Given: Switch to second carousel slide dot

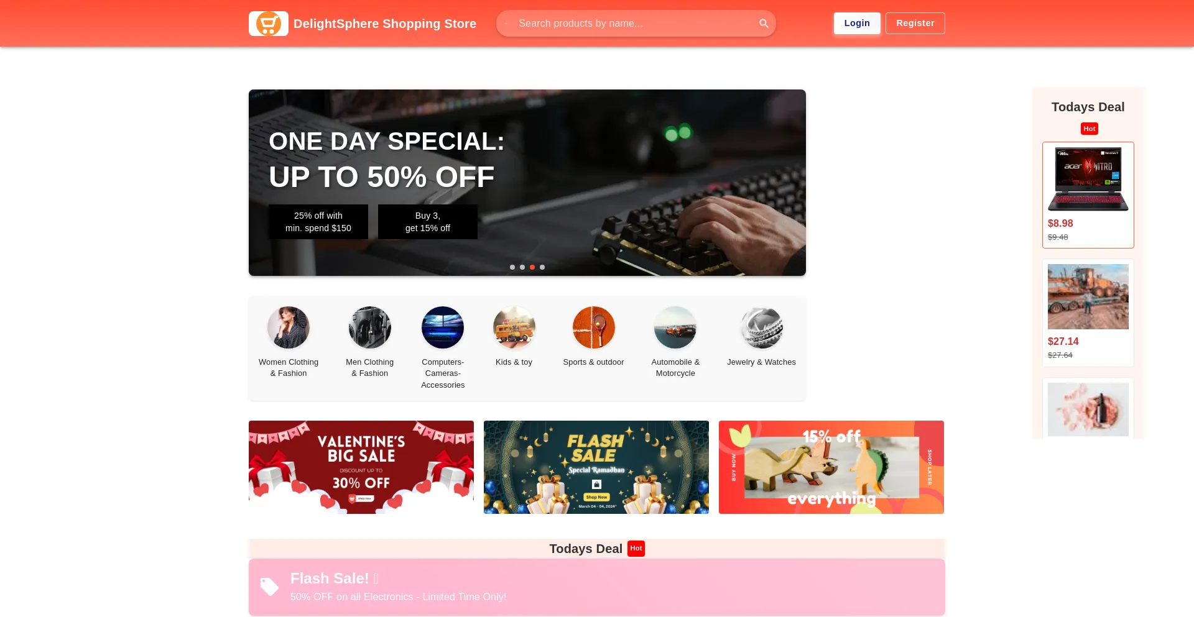Looking at the screenshot, I should click(522, 267).
